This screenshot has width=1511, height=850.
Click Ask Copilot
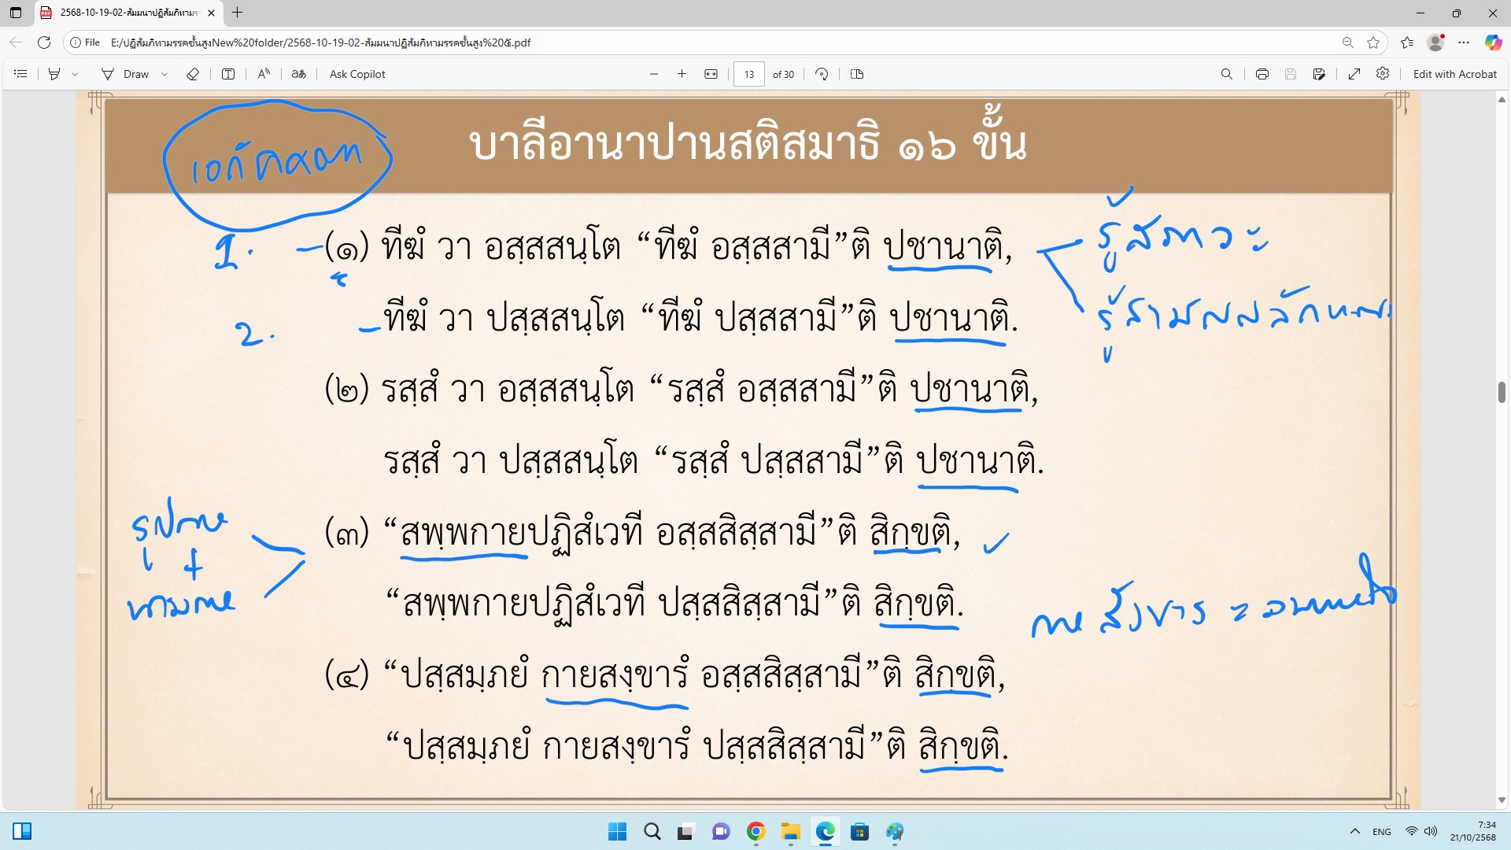pos(357,74)
